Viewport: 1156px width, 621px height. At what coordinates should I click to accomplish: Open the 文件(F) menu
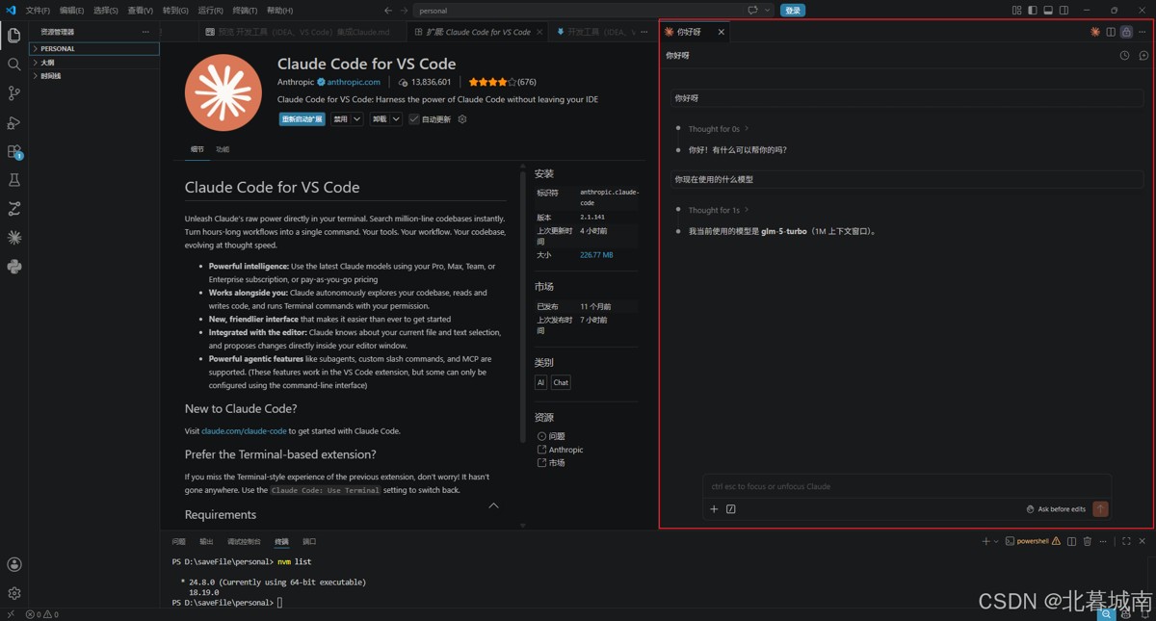click(x=38, y=11)
